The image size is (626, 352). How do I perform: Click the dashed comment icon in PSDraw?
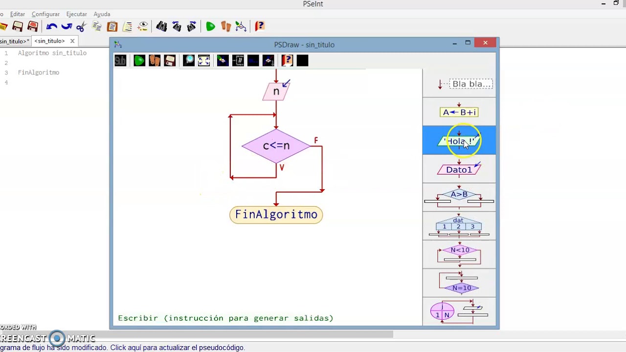click(238, 61)
